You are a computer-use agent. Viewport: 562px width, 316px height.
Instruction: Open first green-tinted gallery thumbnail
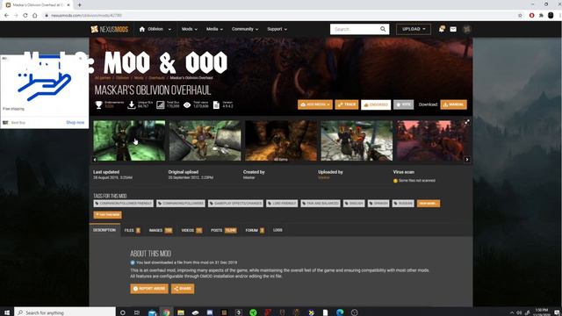[x=129, y=140]
